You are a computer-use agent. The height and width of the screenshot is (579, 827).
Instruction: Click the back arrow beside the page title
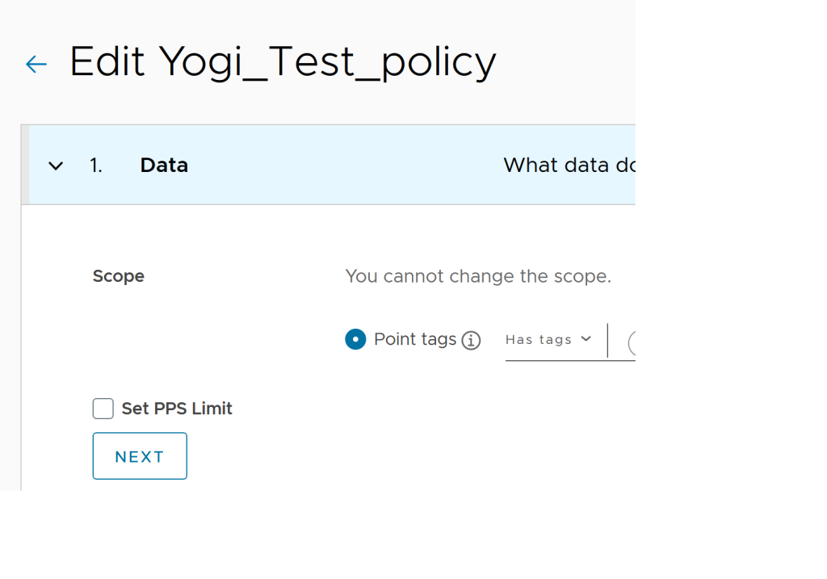(x=36, y=65)
